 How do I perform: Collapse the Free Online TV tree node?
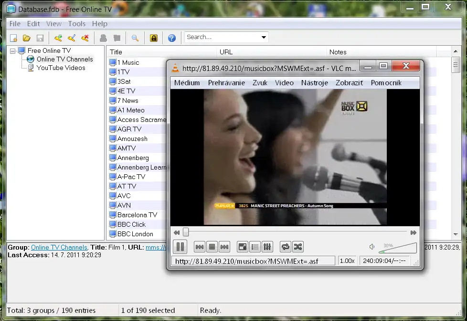pyautogui.click(x=12, y=51)
